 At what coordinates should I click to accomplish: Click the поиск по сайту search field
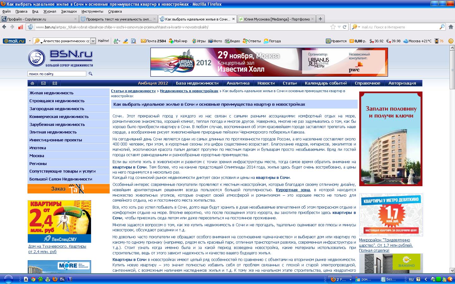click(57, 74)
